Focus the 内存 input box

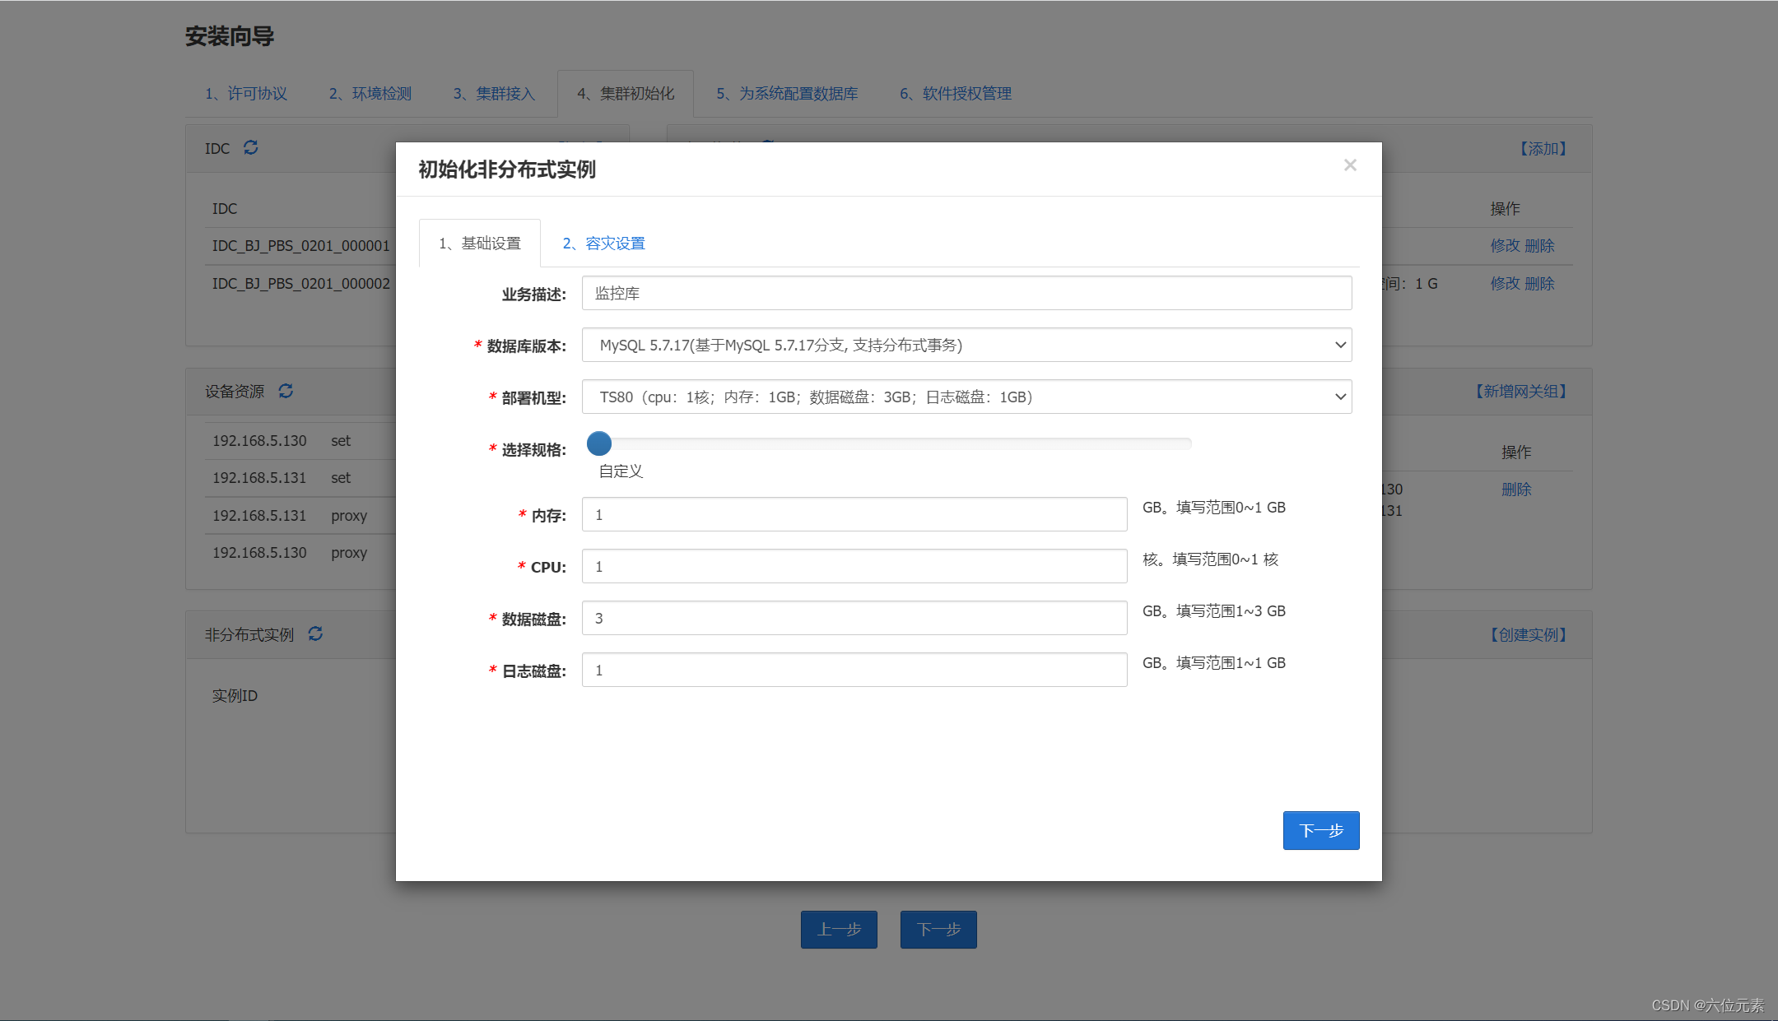click(854, 514)
